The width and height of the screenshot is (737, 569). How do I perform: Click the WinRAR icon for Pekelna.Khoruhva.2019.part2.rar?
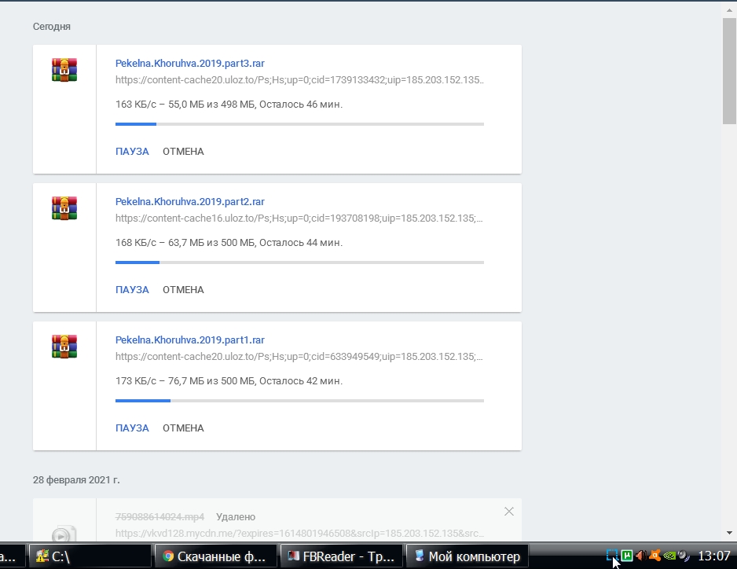(x=64, y=207)
